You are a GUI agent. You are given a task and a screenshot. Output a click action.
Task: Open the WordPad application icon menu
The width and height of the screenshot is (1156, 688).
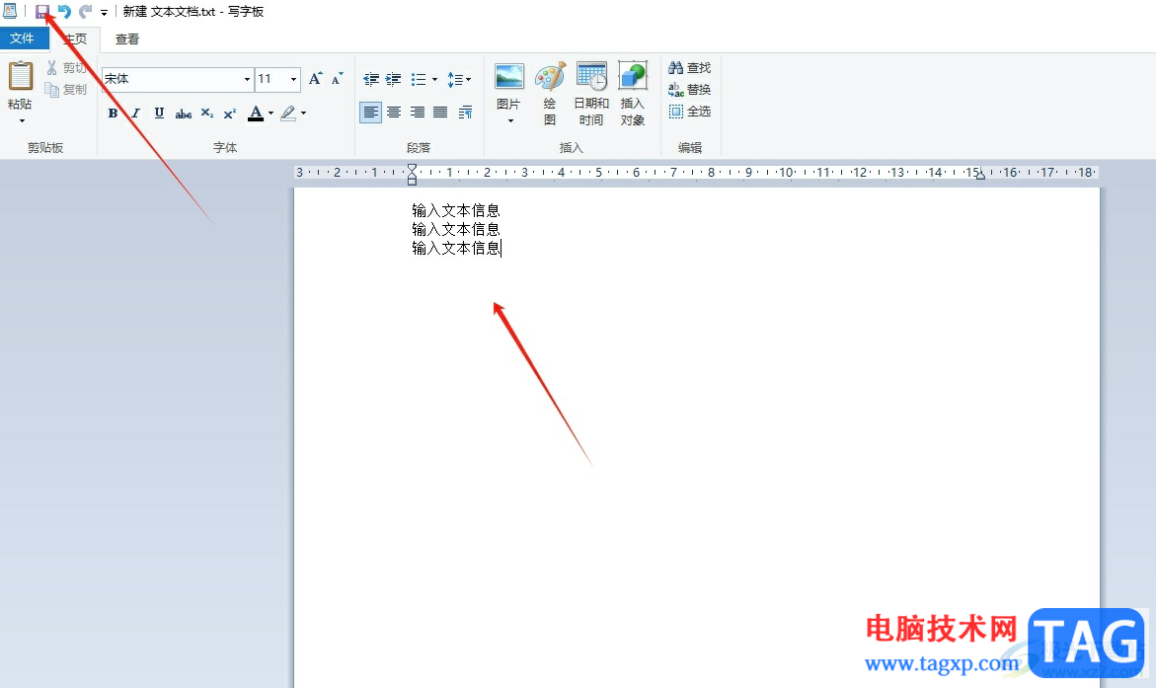pos(10,11)
